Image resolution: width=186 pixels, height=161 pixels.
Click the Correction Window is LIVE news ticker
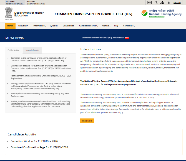[103, 38]
